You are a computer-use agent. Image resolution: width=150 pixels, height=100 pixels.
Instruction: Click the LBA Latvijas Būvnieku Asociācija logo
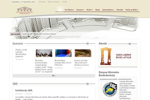(x=24, y=10)
